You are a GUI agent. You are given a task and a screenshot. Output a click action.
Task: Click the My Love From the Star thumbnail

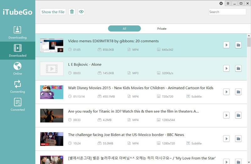[51, 160]
